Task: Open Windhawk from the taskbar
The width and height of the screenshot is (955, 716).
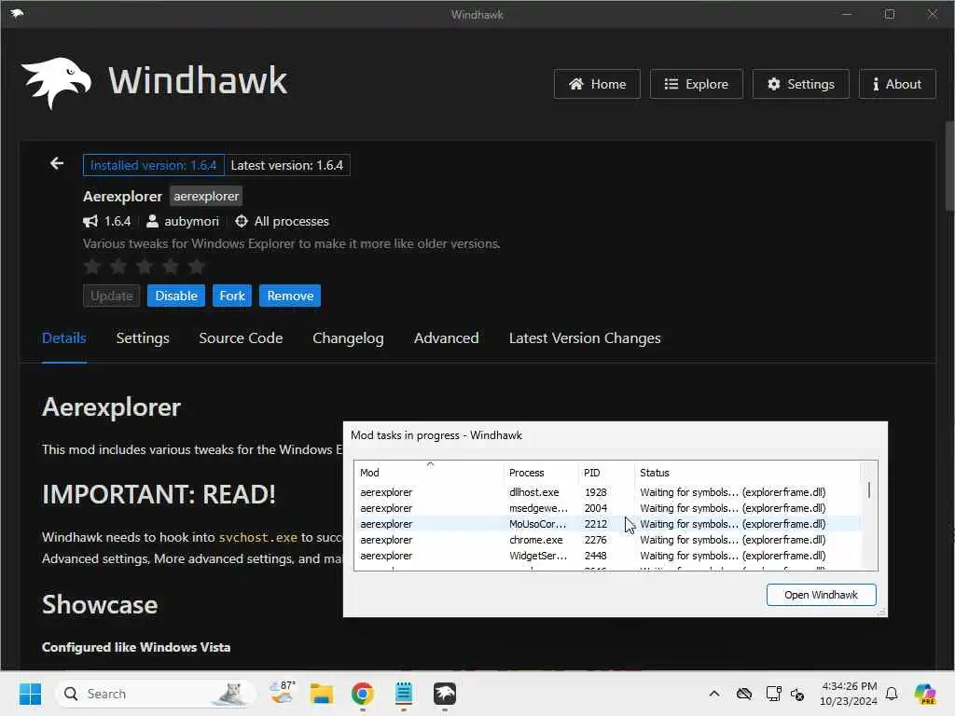Action: click(x=445, y=694)
